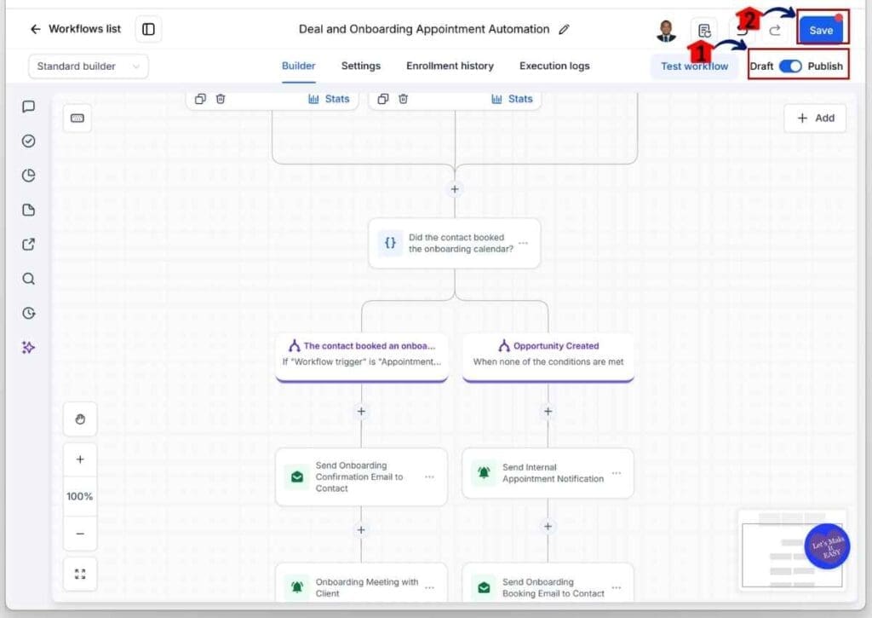
Task: Open options menu for Onboarding Meeting with Client
Action: pyautogui.click(x=429, y=587)
